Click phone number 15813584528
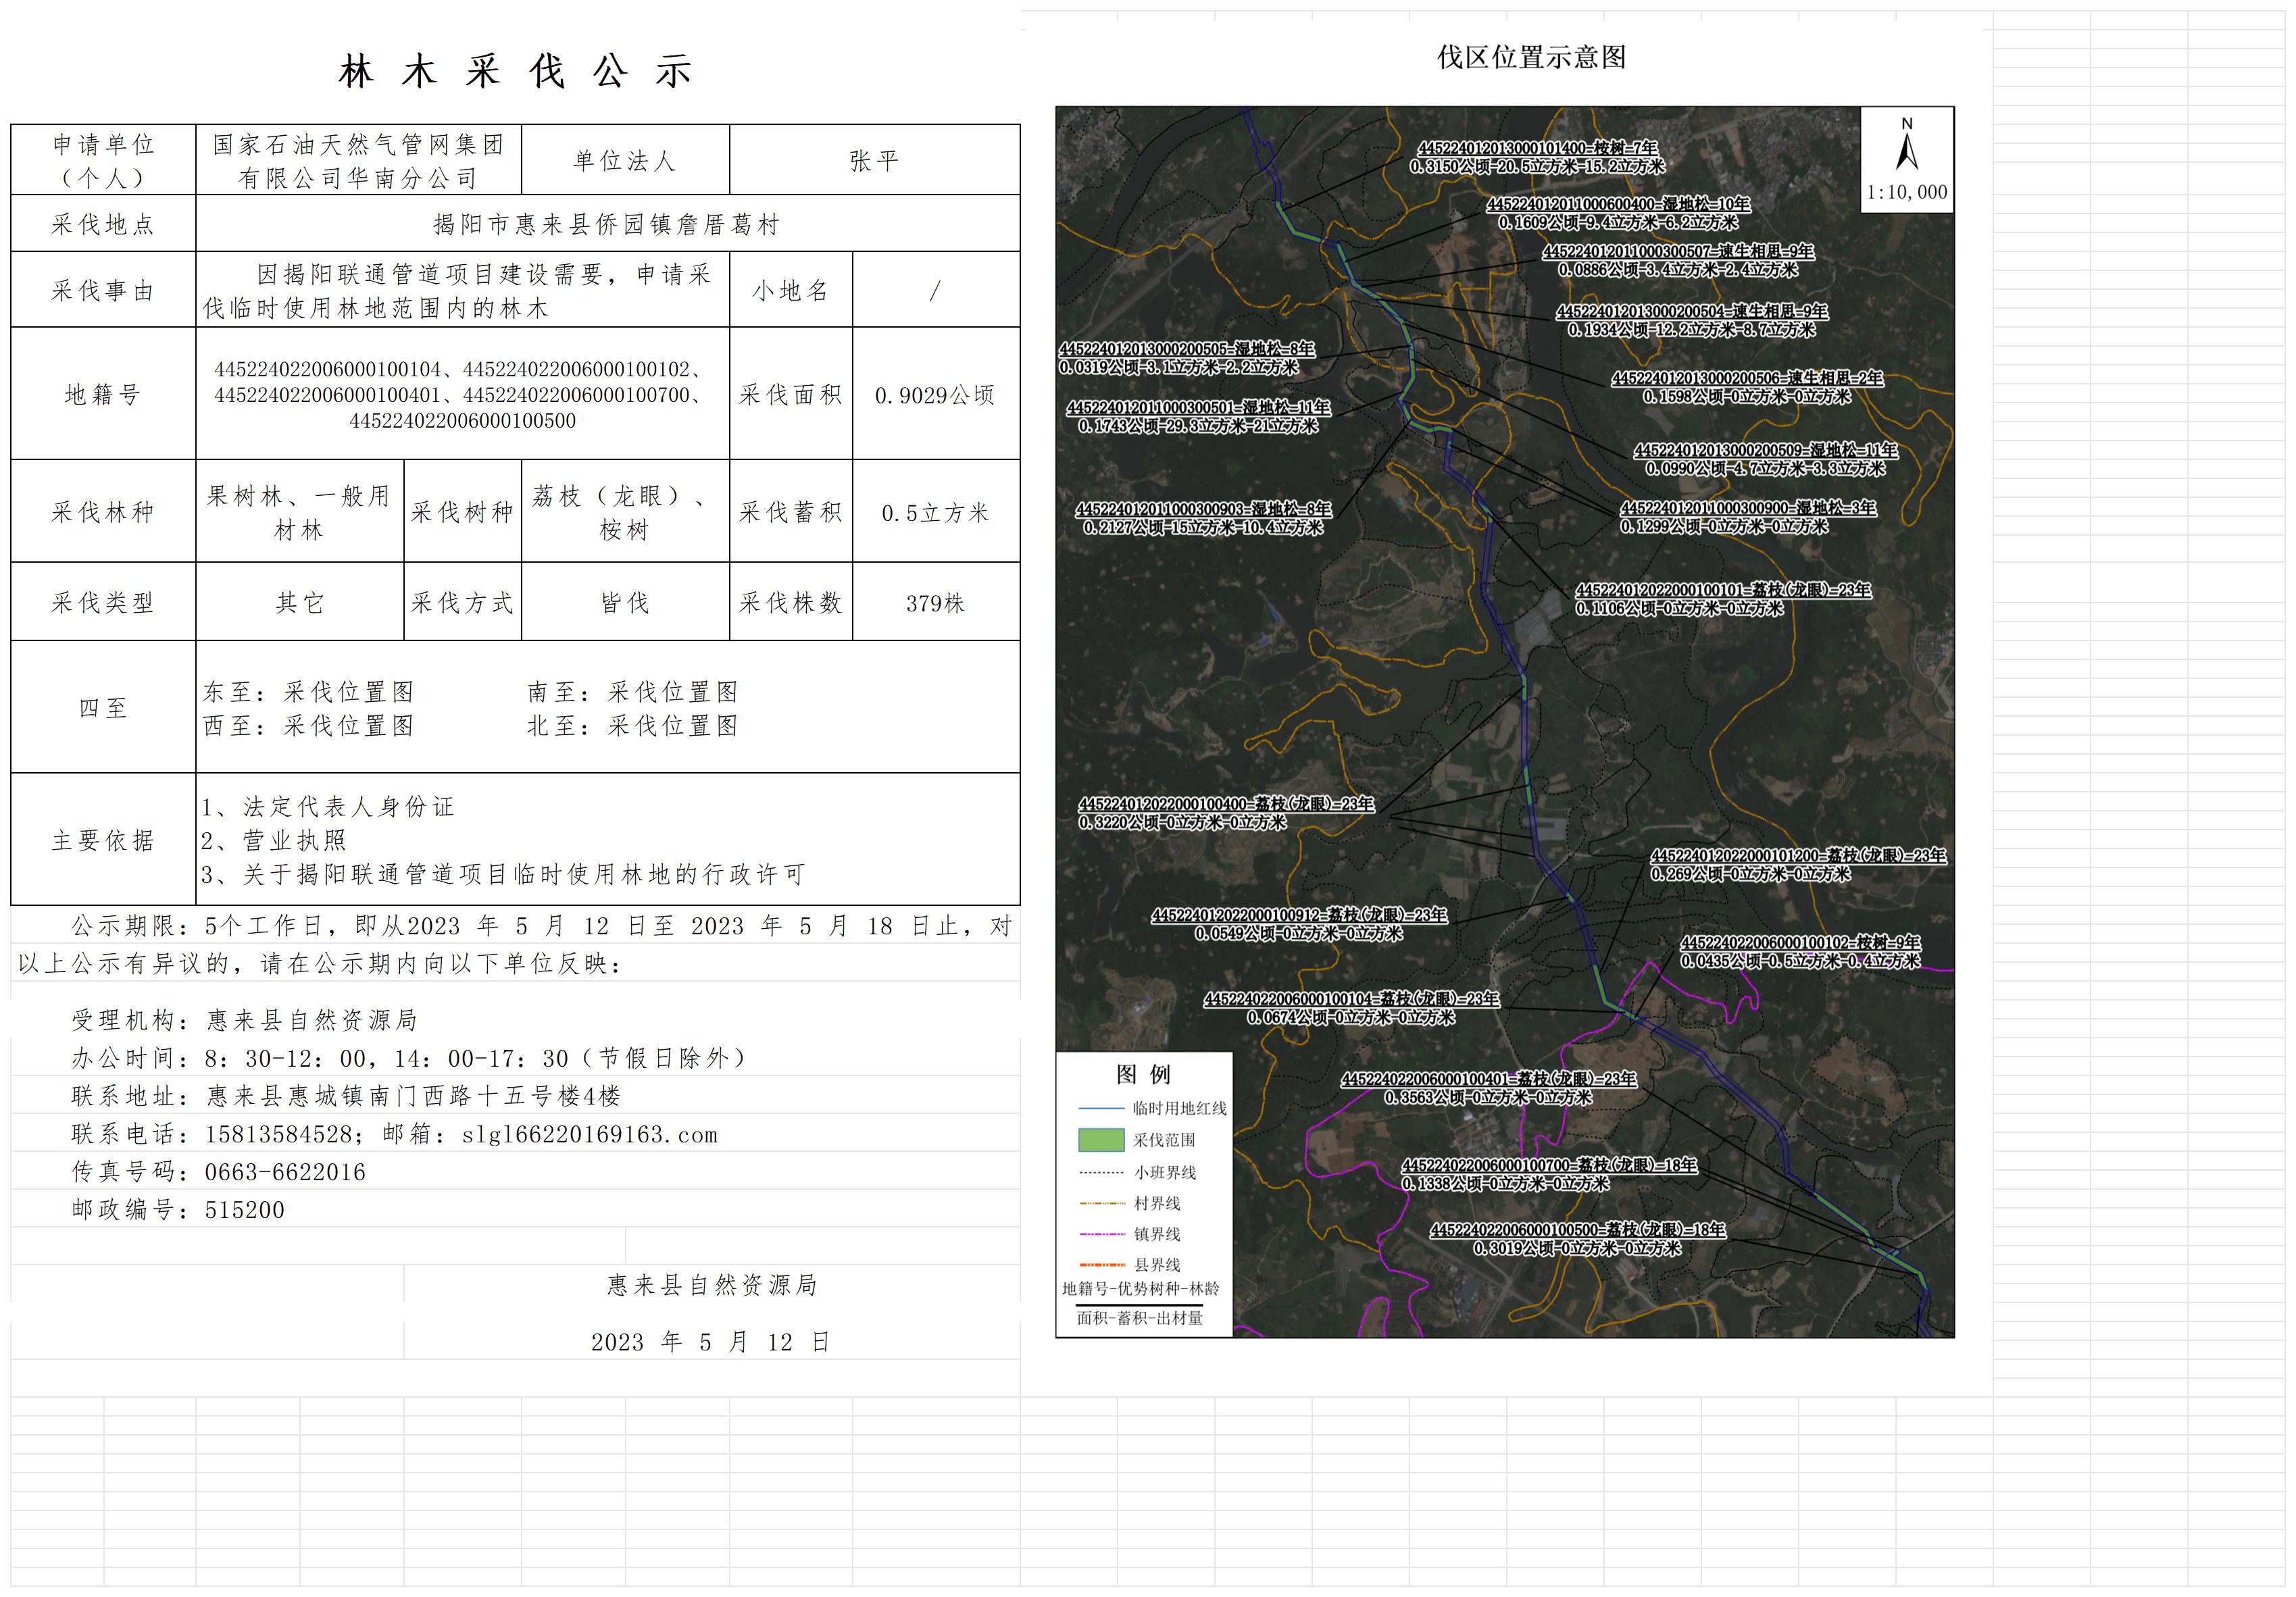The image size is (2296, 1597). coord(278,1135)
